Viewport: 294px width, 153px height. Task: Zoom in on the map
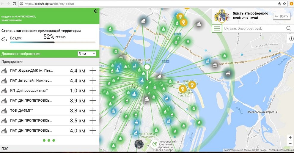coord(290,138)
